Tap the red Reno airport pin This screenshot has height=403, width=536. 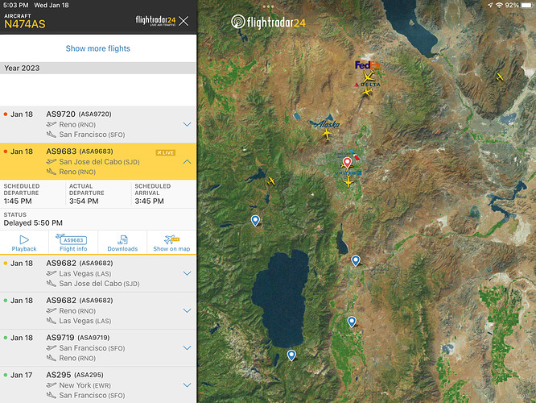348,163
